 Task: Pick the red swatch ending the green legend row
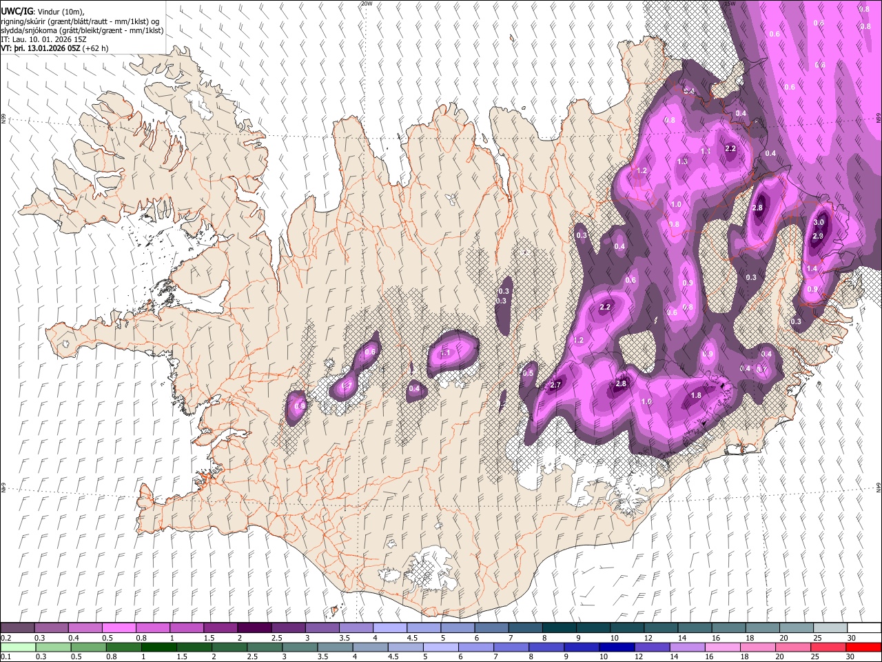863,646
